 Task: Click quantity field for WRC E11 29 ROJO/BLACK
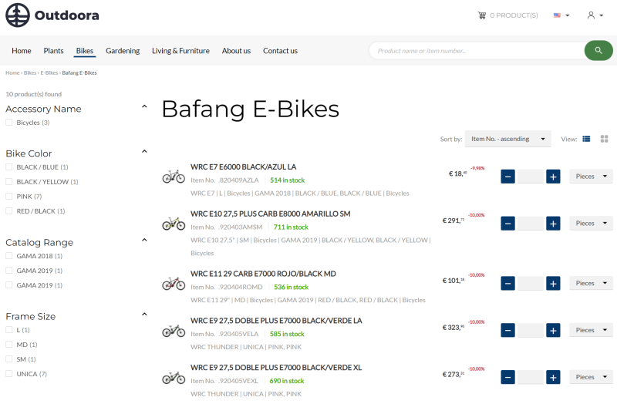[x=530, y=283]
